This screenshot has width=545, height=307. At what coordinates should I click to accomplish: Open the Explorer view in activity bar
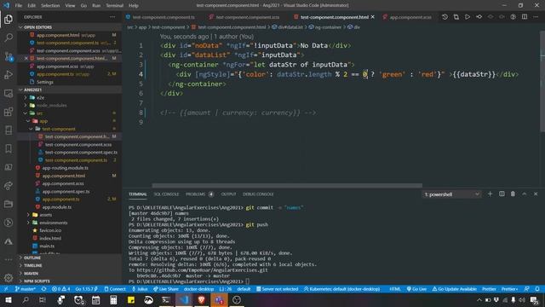coord(9,19)
